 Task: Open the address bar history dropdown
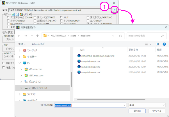(113, 36)
